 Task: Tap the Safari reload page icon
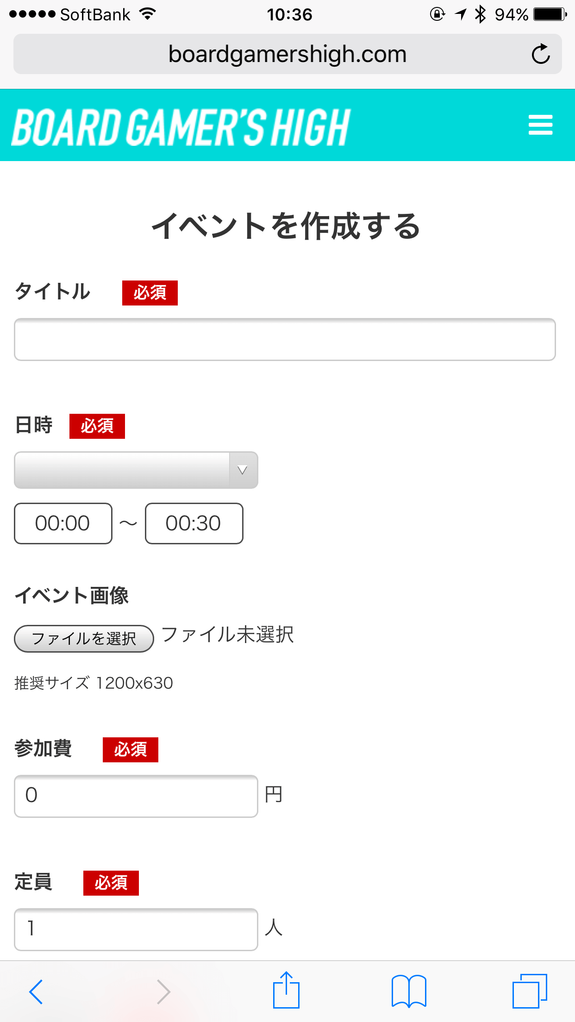(x=540, y=54)
